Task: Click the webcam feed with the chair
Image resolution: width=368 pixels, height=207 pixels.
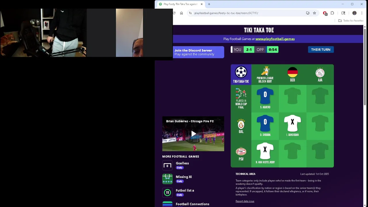Action: (43, 32)
